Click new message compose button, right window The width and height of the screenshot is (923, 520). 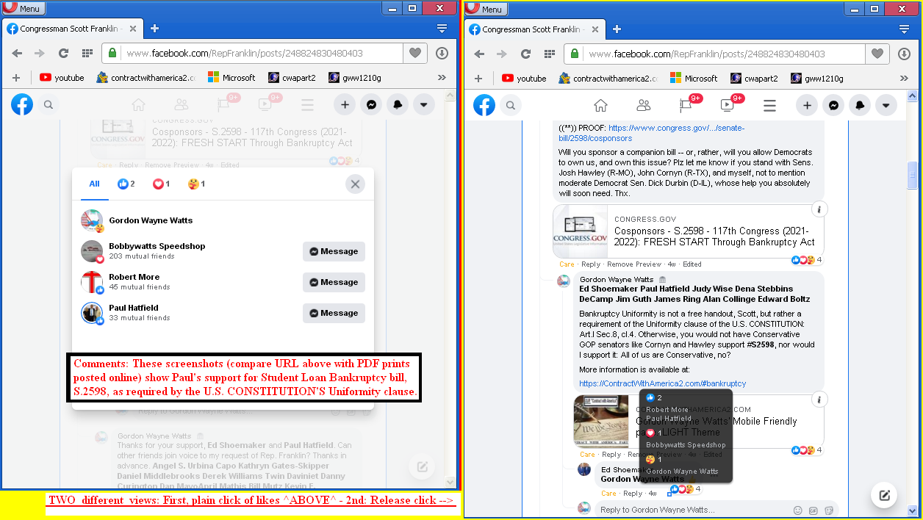pyautogui.click(x=884, y=494)
